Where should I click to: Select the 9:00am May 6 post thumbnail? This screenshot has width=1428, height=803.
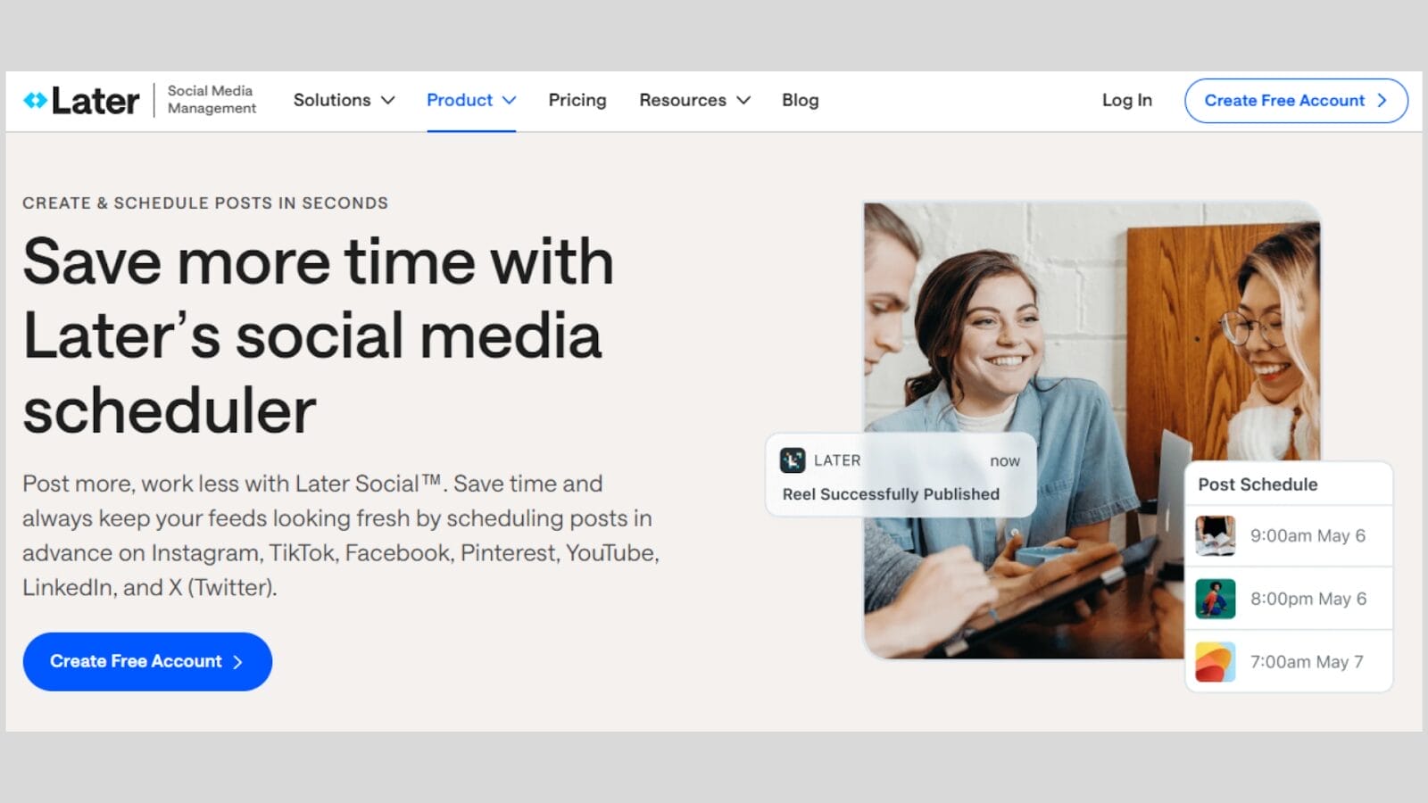click(x=1216, y=535)
